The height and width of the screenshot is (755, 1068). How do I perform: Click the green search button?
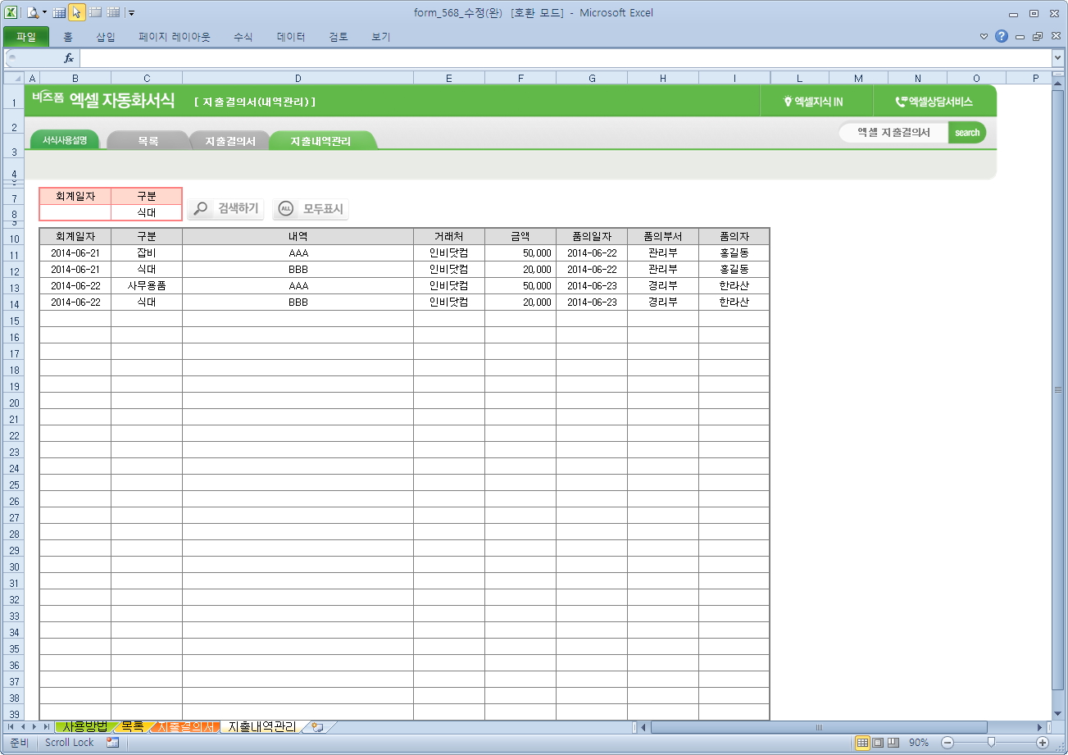click(967, 133)
